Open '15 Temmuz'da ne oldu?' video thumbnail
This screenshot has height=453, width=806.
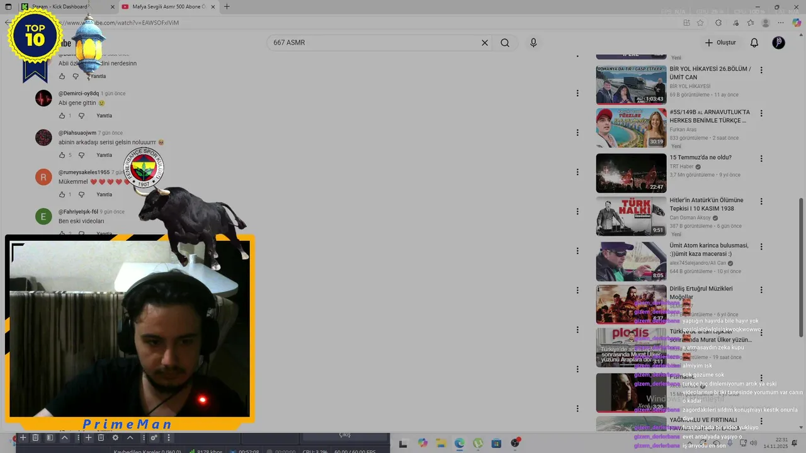point(631,173)
